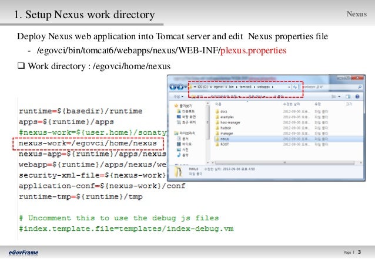Click the Explorer search input box
375x259 pixels.
pos(330,87)
